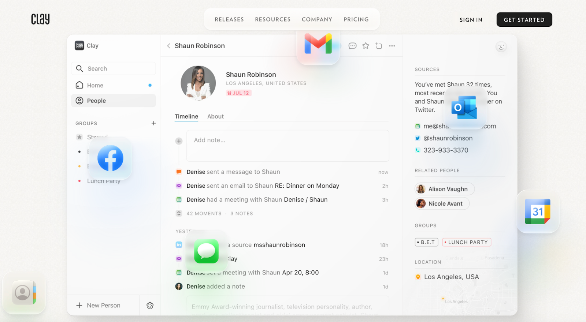Click the Twitter handle @shaunrobinson
Image resolution: width=586 pixels, height=322 pixels.
448,138
